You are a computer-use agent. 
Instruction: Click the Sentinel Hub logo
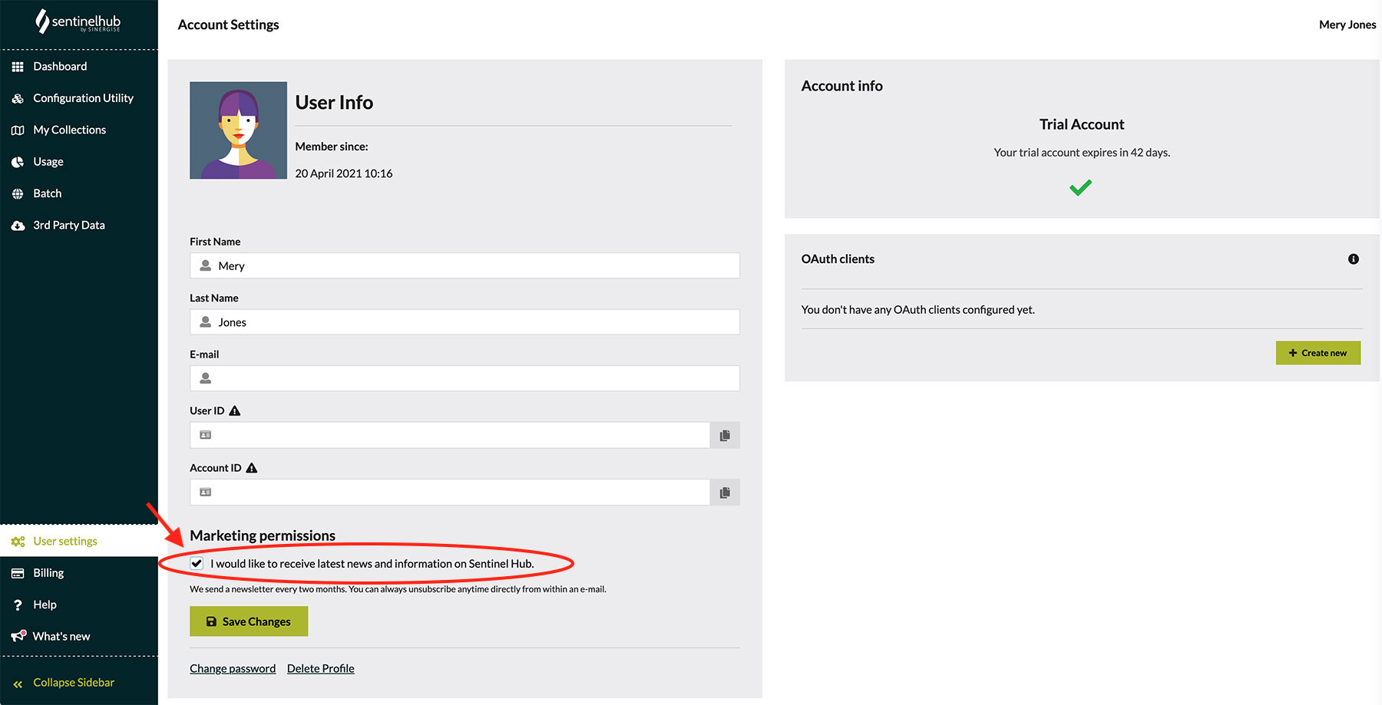coord(78,22)
